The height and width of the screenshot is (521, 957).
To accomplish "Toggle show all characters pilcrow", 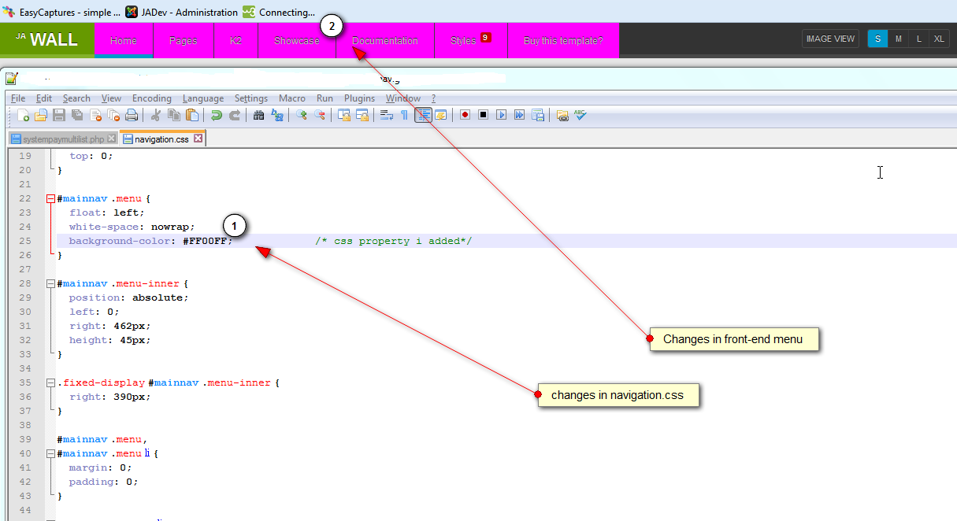I will pos(404,115).
